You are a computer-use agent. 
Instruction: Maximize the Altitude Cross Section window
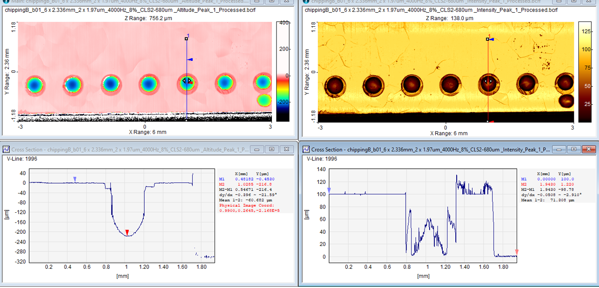click(x=272, y=150)
